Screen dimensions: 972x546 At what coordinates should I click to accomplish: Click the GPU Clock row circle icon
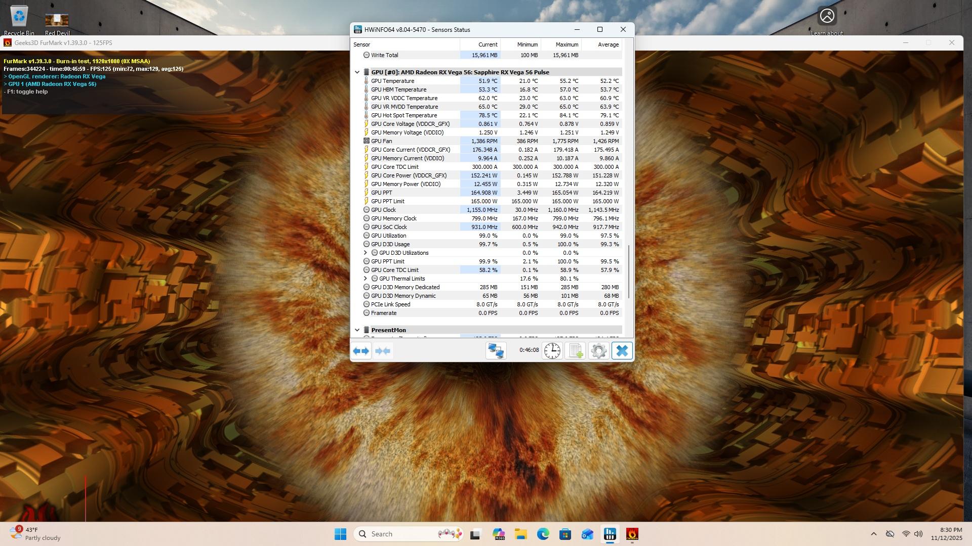point(367,210)
